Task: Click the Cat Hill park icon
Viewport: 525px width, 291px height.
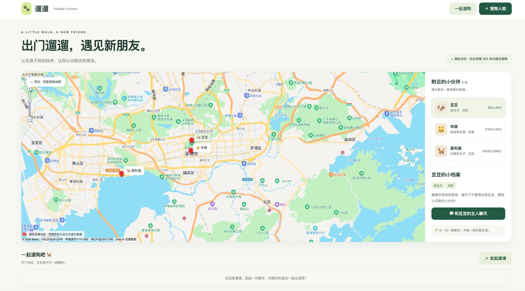Action: (x=277, y=181)
